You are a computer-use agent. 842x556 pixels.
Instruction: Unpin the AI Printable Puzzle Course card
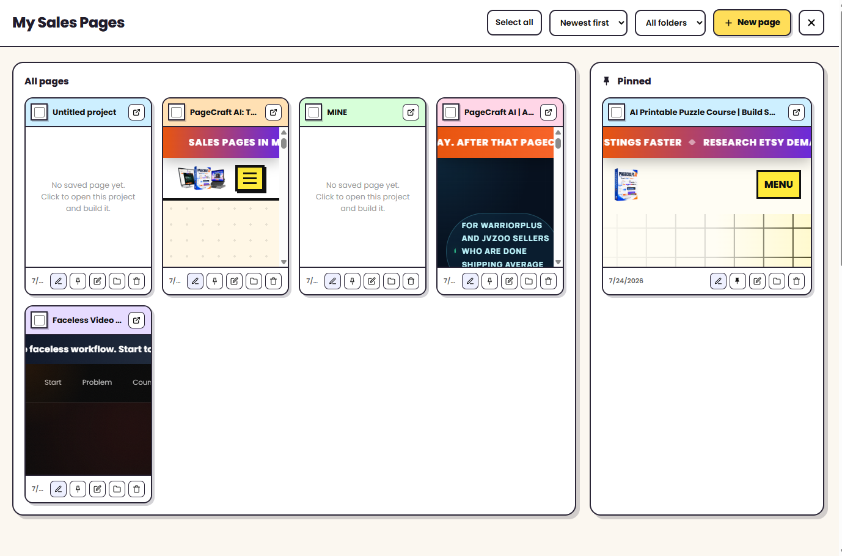pos(738,281)
